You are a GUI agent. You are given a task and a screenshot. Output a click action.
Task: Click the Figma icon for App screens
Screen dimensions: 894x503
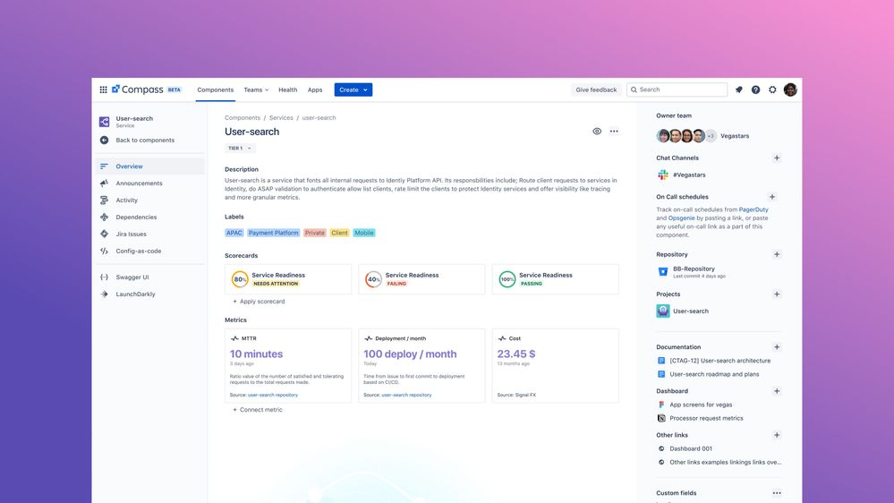(x=661, y=405)
